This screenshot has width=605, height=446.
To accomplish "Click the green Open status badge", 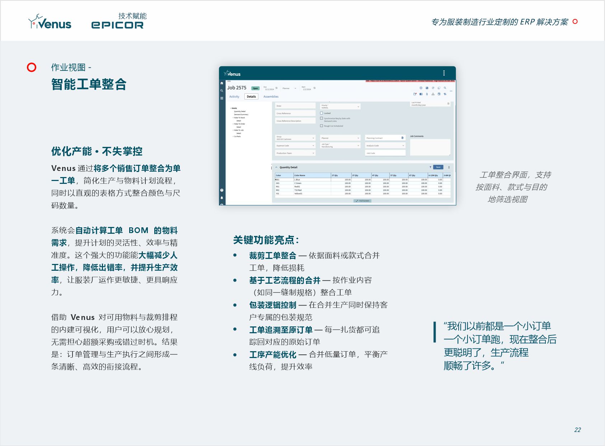I will click(x=255, y=88).
